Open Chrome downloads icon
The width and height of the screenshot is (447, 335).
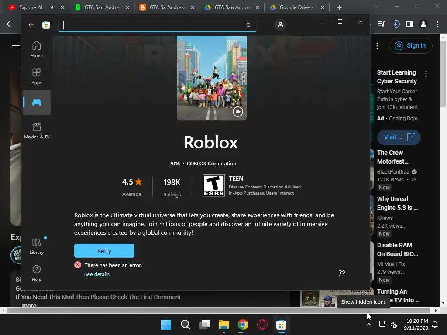point(396,24)
